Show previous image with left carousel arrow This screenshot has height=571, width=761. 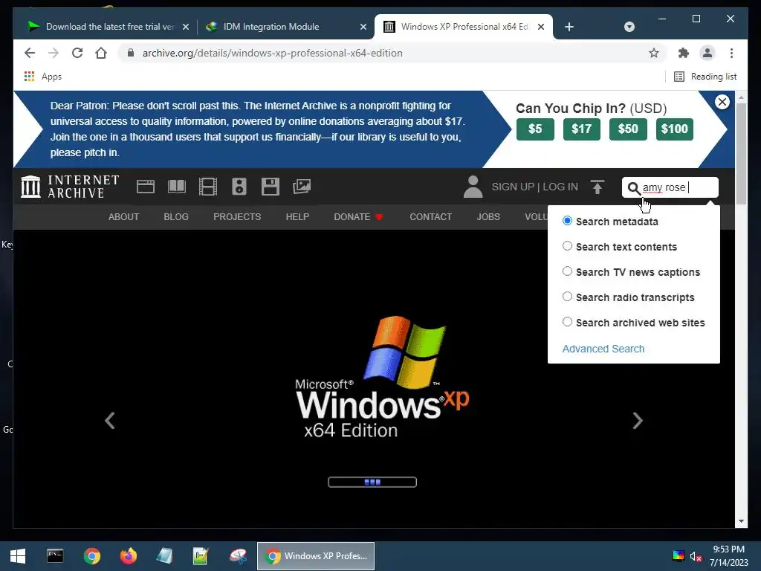pyautogui.click(x=110, y=421)
